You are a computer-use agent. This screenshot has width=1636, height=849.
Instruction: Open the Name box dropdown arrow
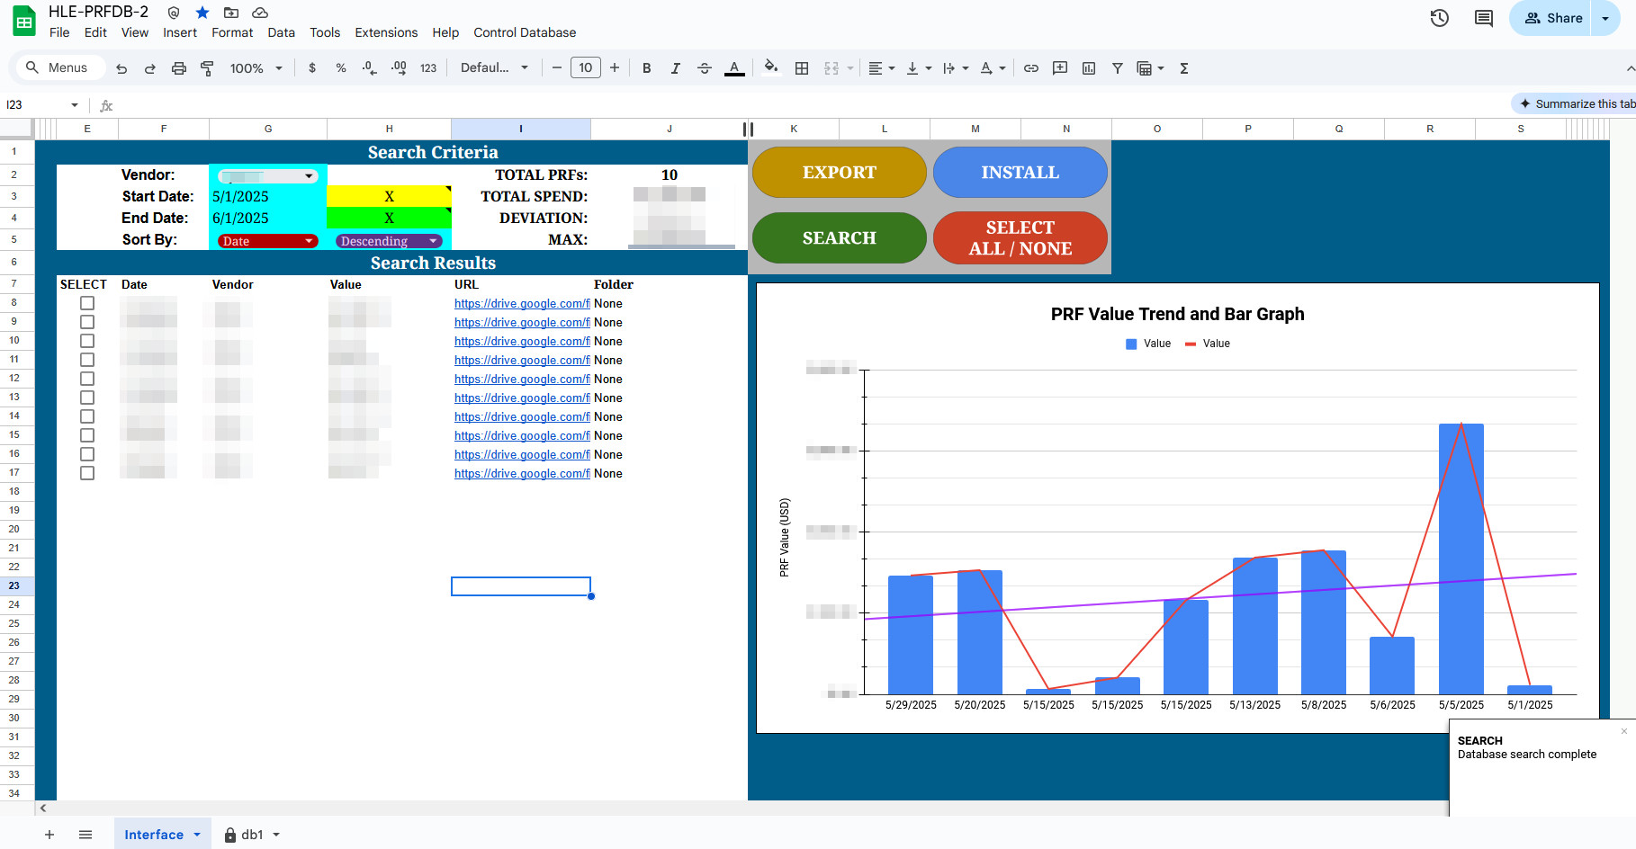point(75,105)
